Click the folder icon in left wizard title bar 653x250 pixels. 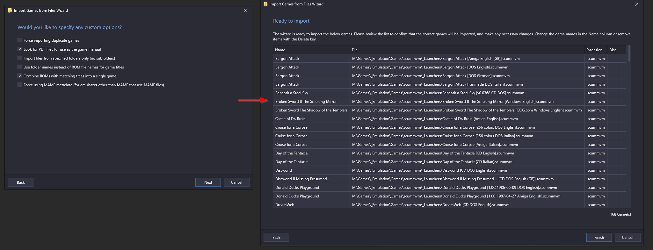pyautogui.click(x=10, y=11)
